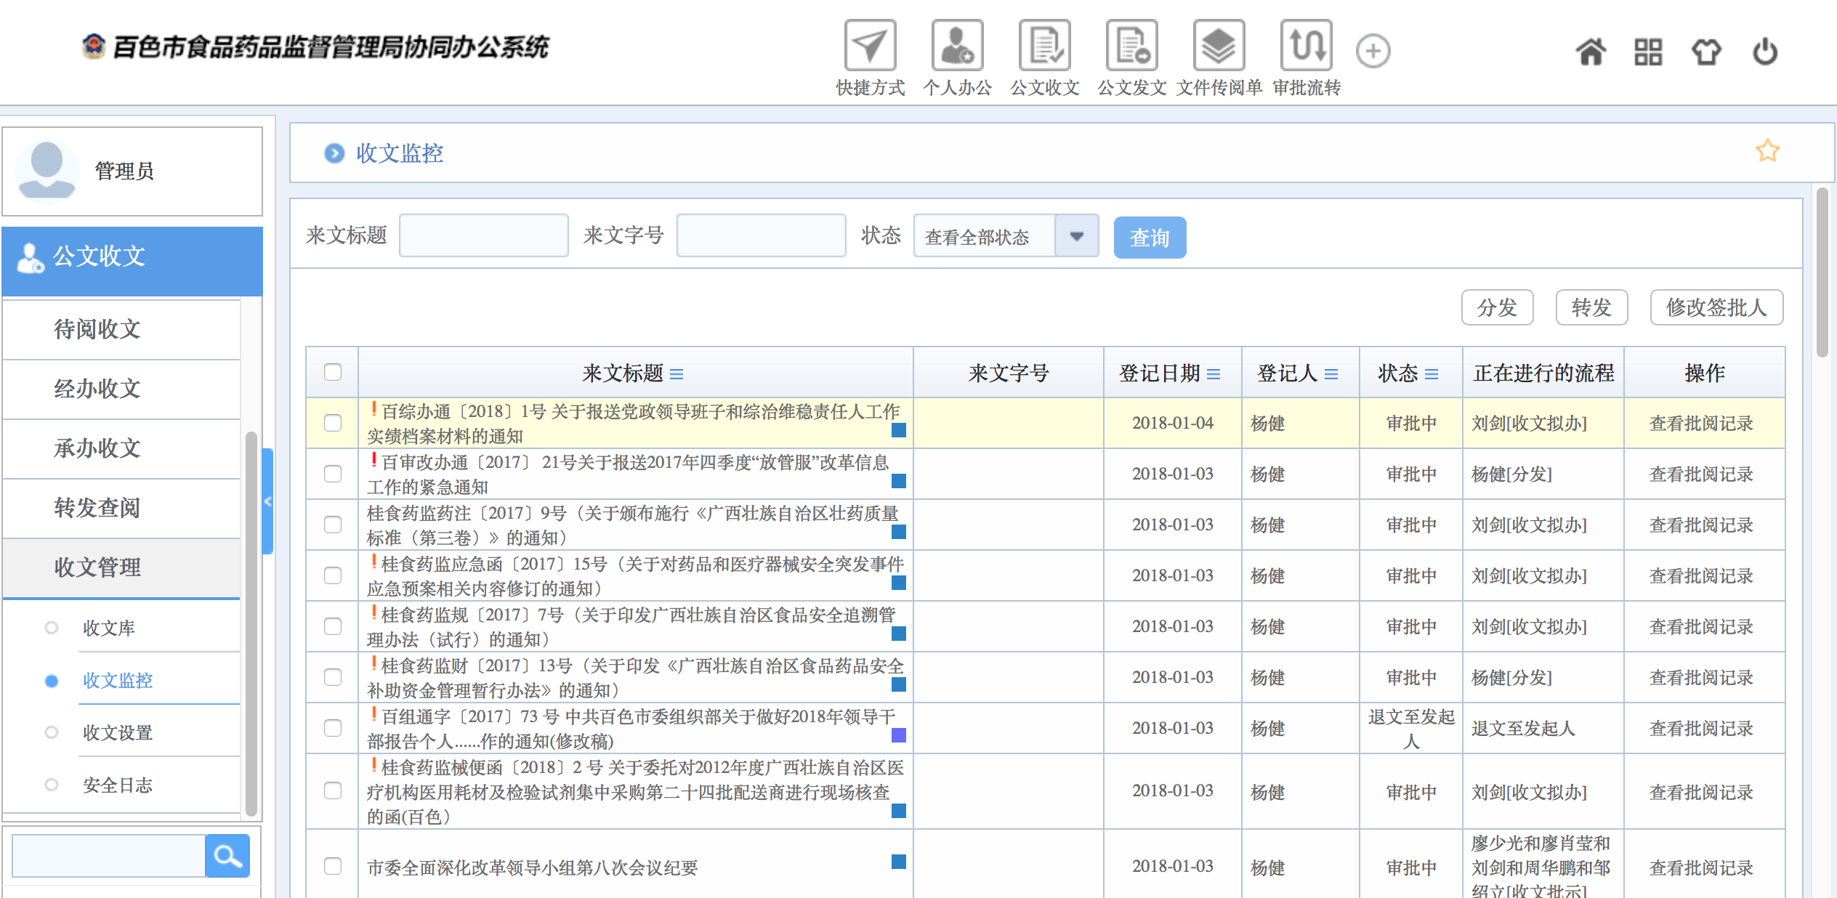Open 快捷方式 paper plane icon
Image resolution: width=1837 pixels, height=898 pixels.
point(870,46)
